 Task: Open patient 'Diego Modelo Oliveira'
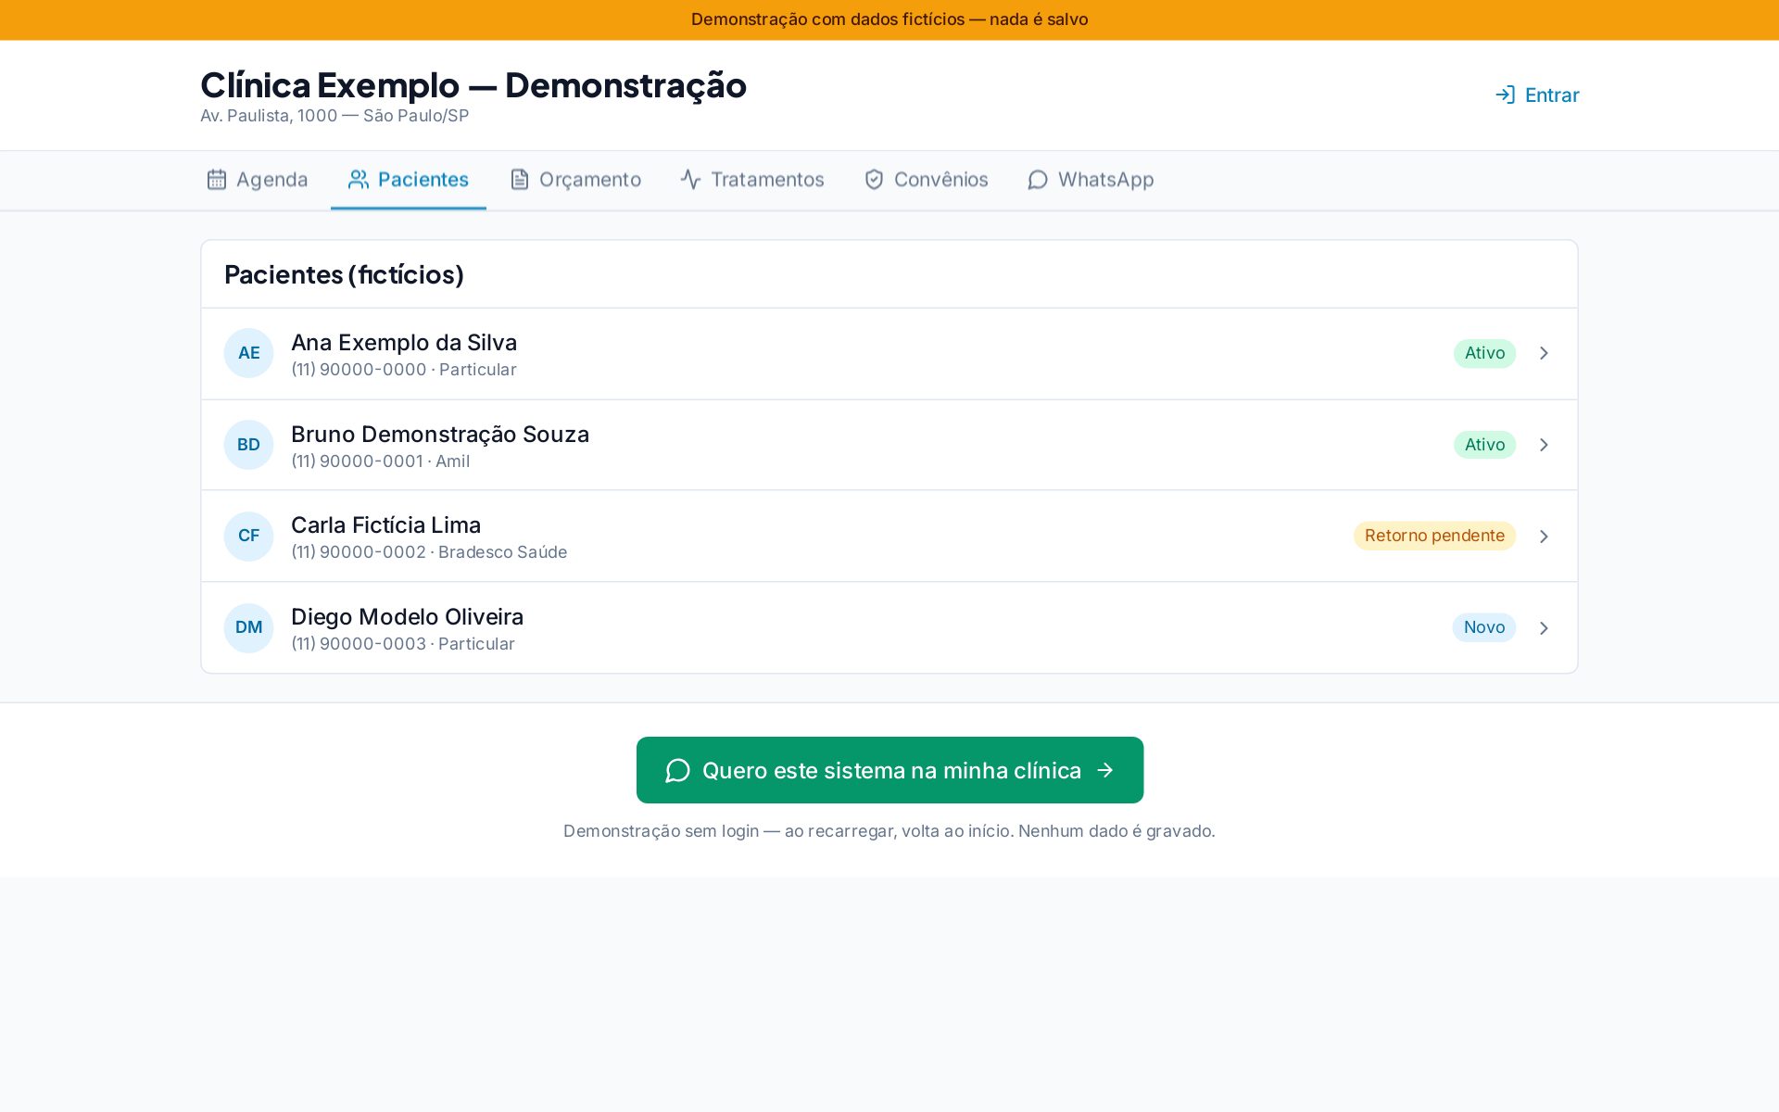coord(889,627)
